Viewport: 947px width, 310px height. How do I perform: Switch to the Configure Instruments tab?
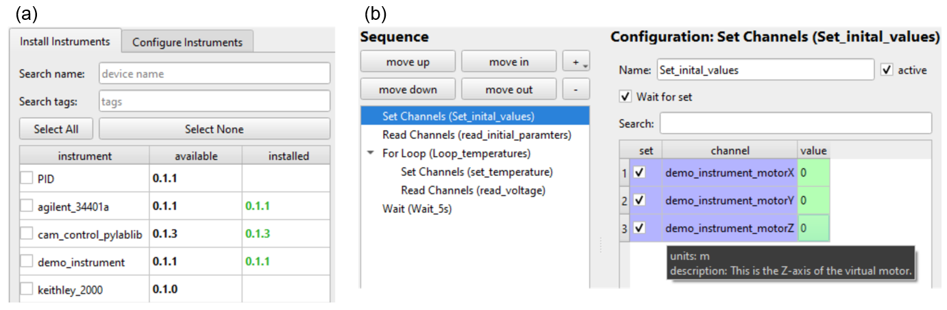tap(187, 42)
